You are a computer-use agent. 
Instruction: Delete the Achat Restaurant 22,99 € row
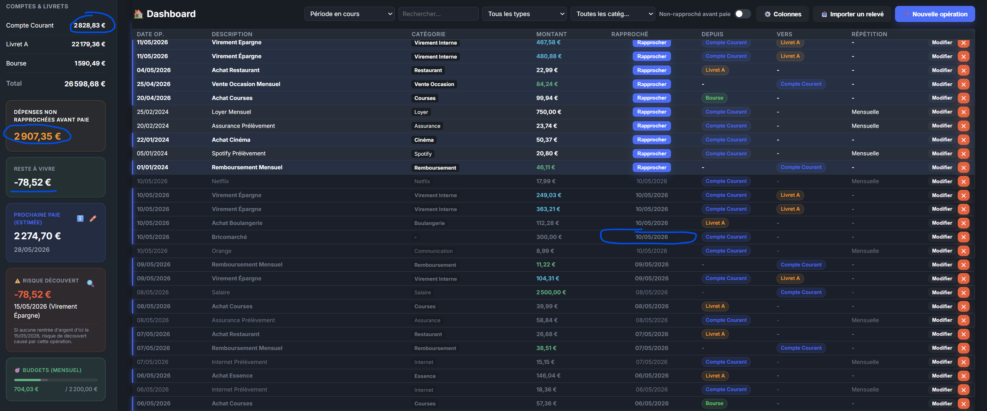pyautogui.click(x=963, y=70)
